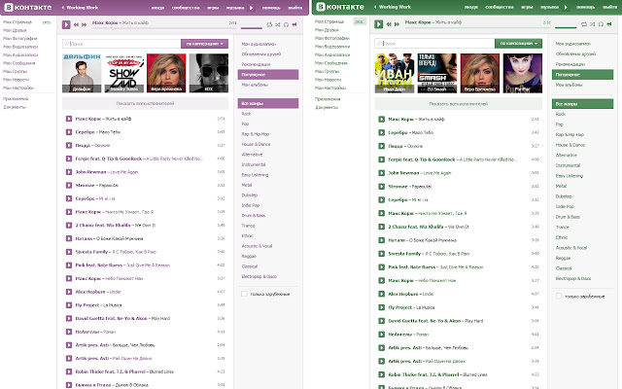The image size is (622, 389).
Task: Skip to previous track in green player
Action: tap(389, 24)
